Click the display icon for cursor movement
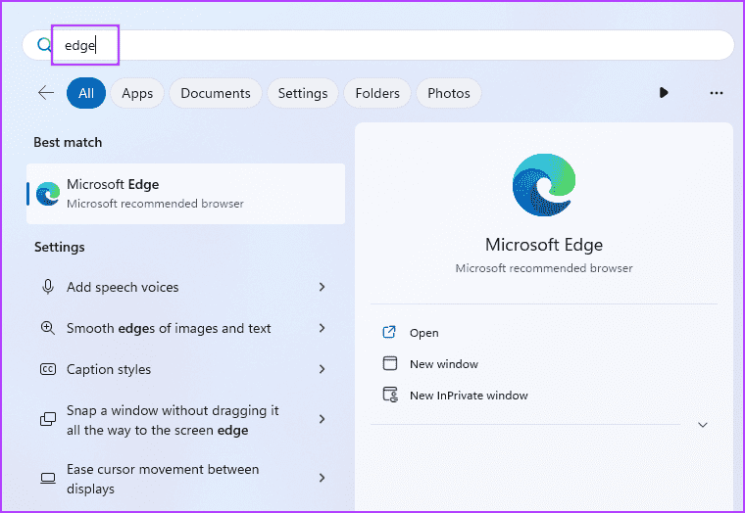This screenshot has width=745, height=513. pyautogui.click(x=48, y=478)
